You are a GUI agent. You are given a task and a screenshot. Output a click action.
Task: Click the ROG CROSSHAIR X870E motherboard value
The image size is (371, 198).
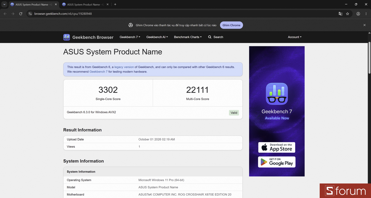pos(185,195)
